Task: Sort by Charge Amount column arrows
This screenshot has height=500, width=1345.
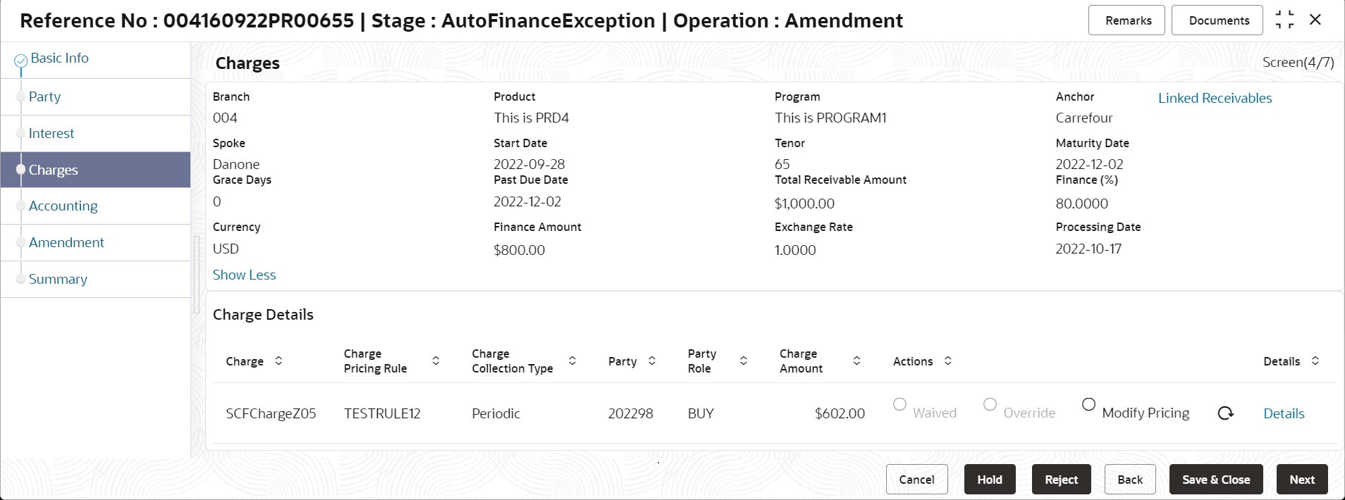Action: (x=856, y=361)
